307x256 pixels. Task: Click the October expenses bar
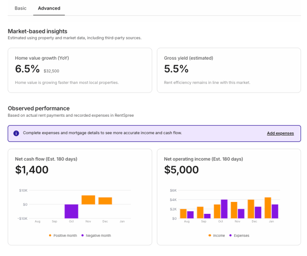point(224,209)
